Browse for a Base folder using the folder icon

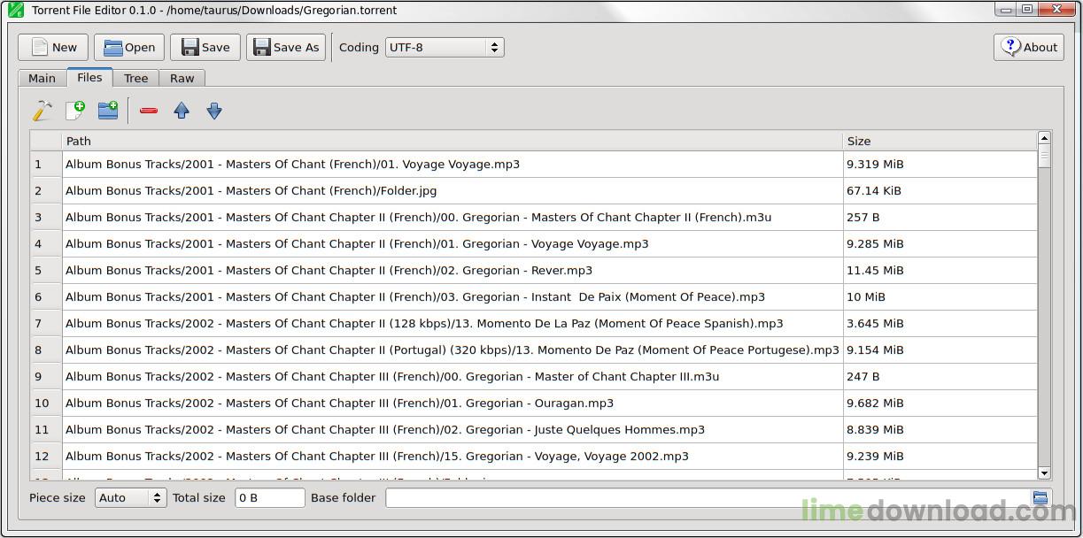click(x=1041, y=497)
